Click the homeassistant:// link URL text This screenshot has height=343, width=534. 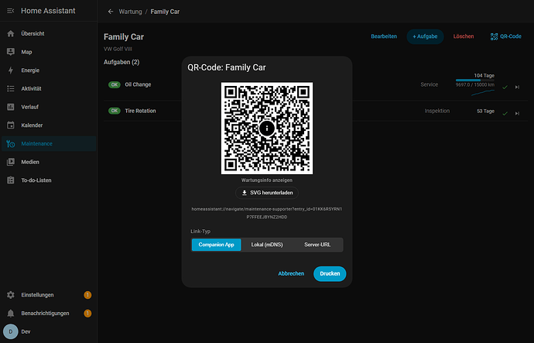pos(267,213)
